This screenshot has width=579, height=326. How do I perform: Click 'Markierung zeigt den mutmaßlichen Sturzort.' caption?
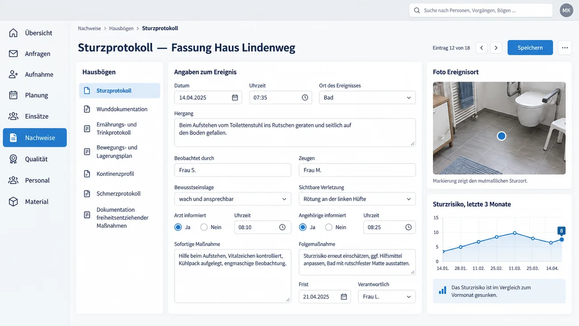pyautogui.click(x=480, y=181)
